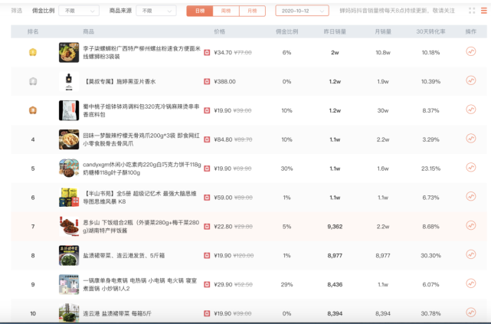Click 29% commission rate value
This screenshot has height=324, width=491.
click(x=286, y=285)
